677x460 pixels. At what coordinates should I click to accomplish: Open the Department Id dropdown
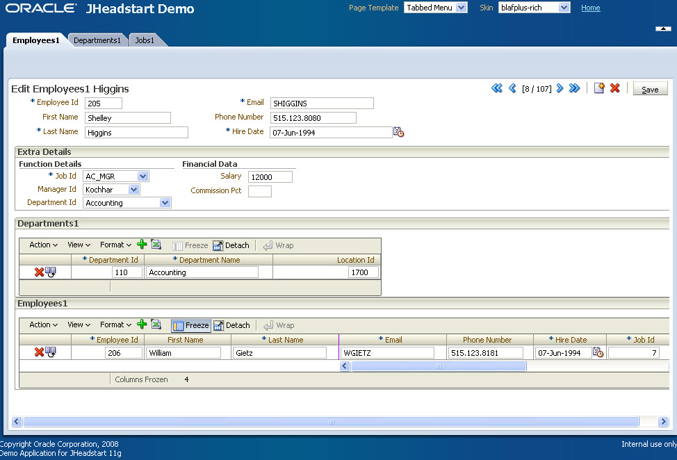click(127, 203)
